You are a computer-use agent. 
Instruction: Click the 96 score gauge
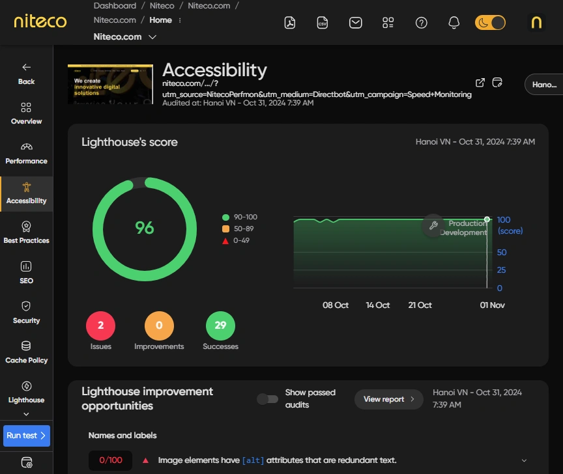point(145,229)
